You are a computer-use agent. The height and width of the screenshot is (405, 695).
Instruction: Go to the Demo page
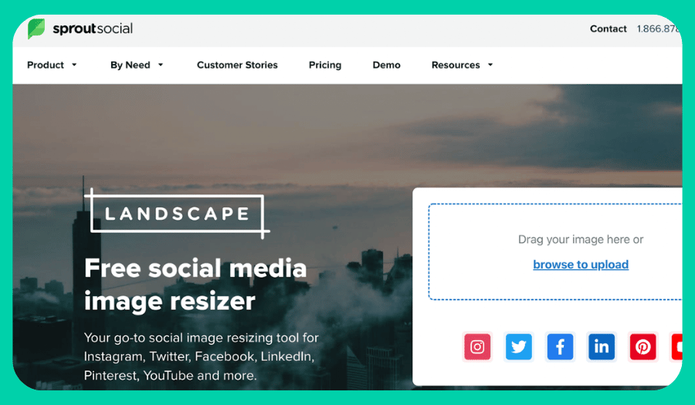(x=387, y=65)
